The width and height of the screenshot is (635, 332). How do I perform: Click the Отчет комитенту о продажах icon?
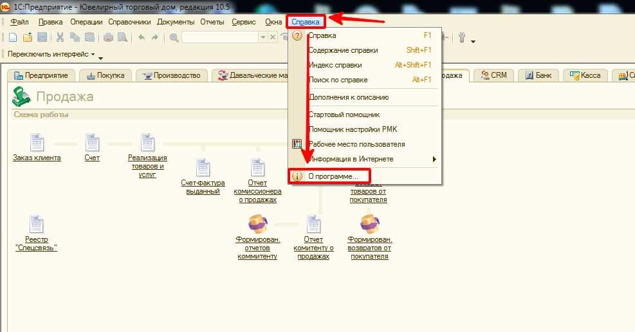313,225
